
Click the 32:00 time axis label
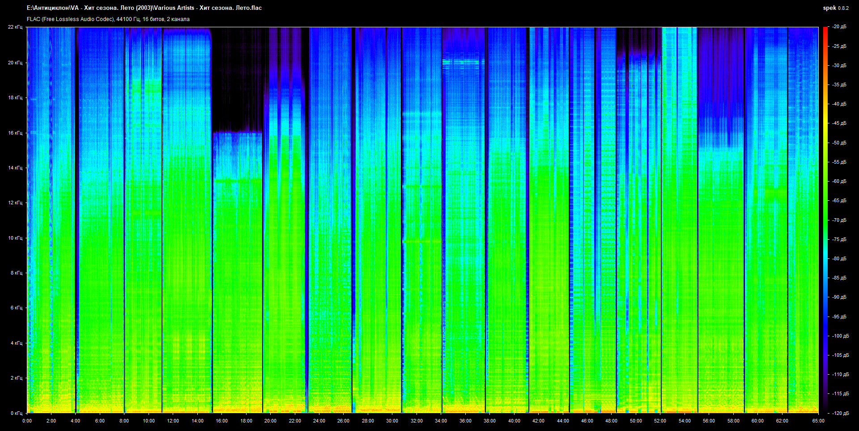[x=417, y=421]
